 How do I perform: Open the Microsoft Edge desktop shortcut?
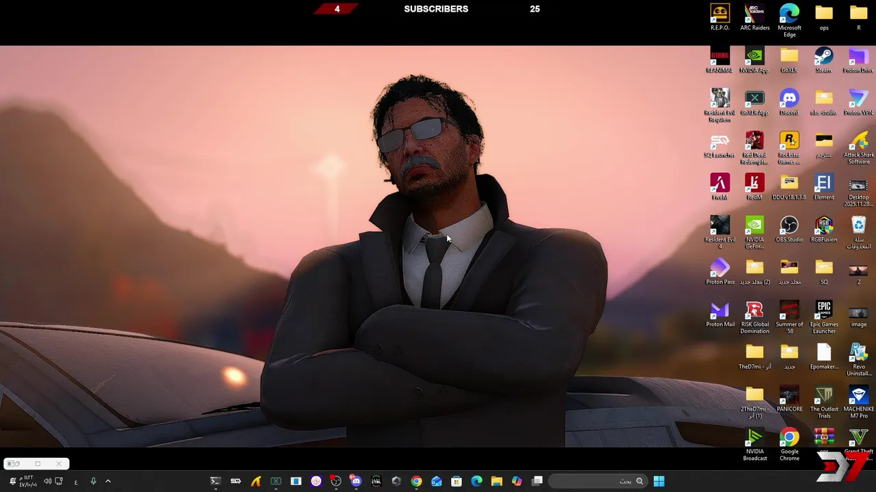[789, 20]
